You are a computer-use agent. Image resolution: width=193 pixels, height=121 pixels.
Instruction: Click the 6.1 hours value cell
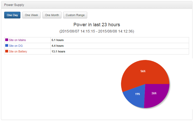tap(120, 40)
